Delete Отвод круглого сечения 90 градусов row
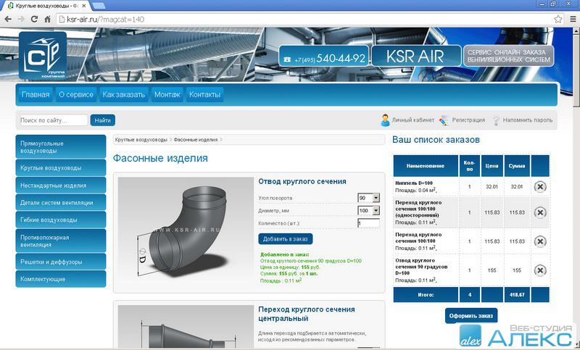 [x=540, y=270]
